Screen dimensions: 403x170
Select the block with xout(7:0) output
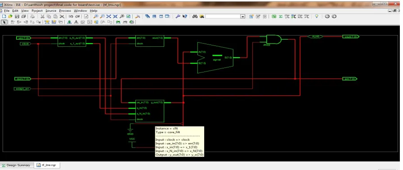(150, 41)
